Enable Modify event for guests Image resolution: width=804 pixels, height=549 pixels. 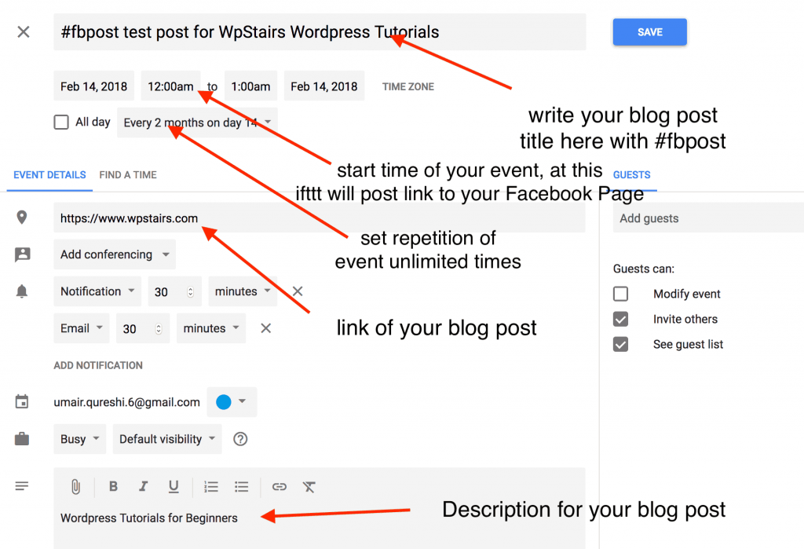[620, 294]
